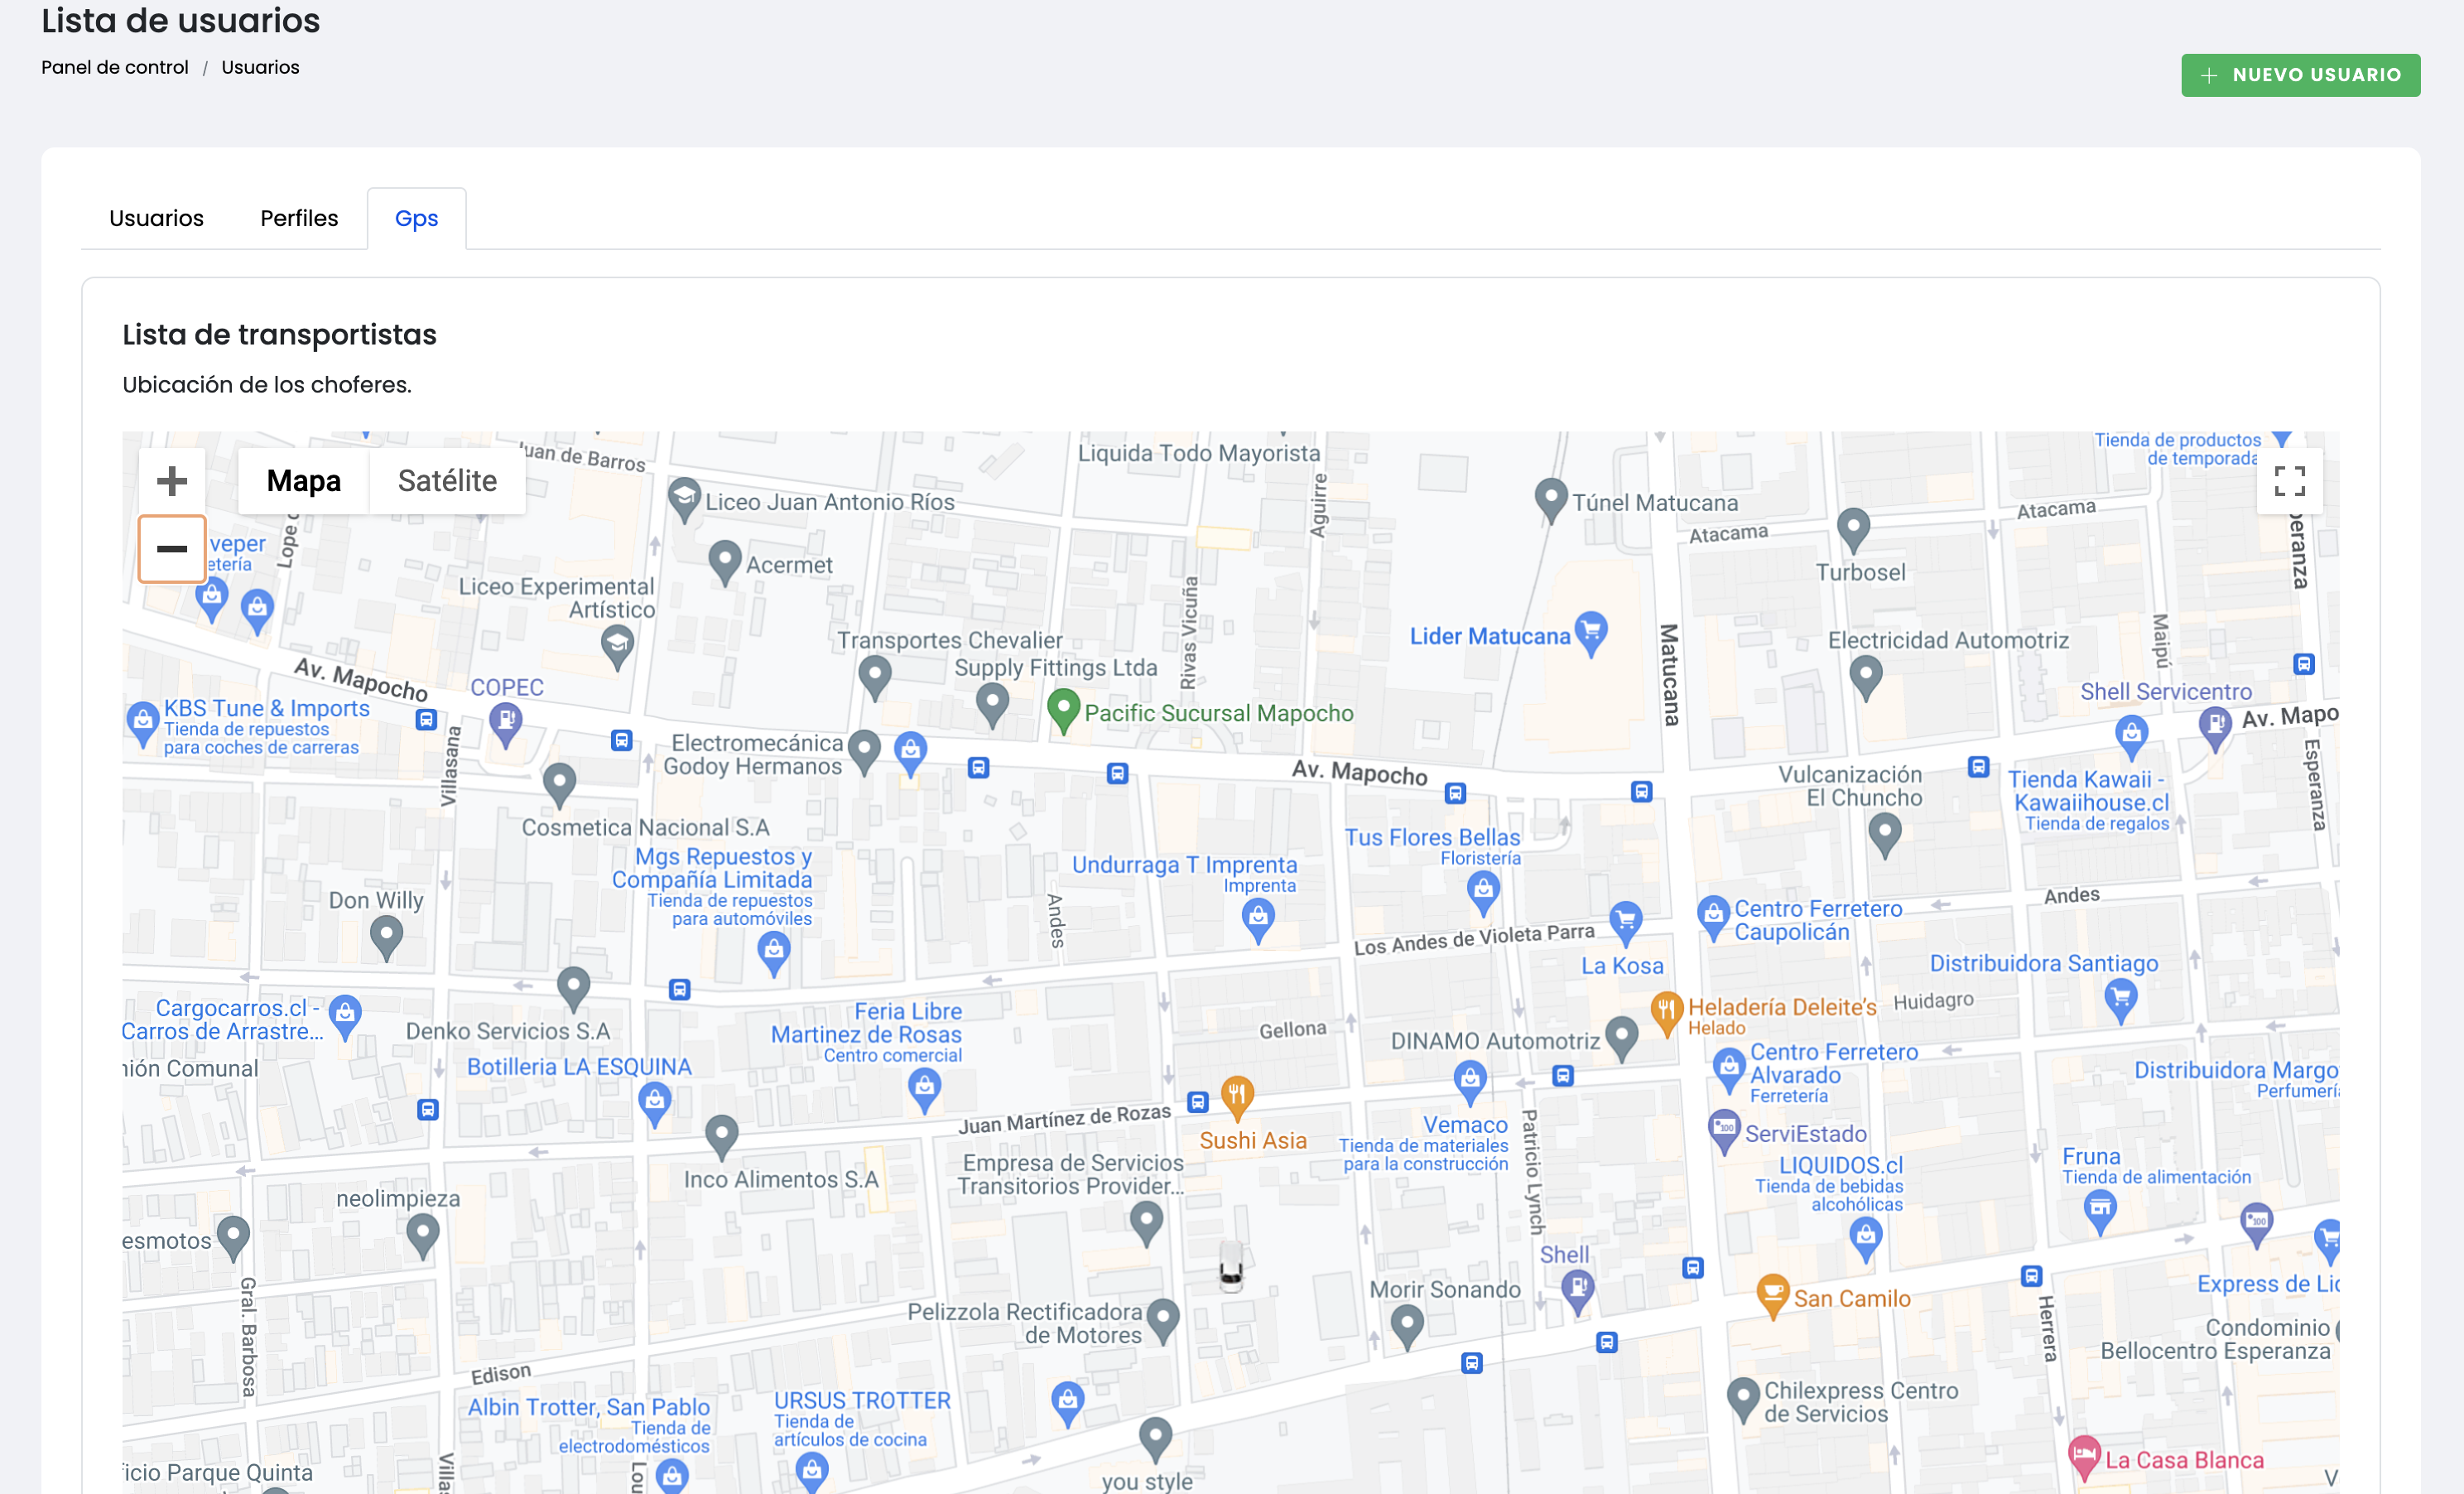Open the Botilleria LA ESQUINA shop pin
The image size is (2464, 1494).
(654, 1105)
